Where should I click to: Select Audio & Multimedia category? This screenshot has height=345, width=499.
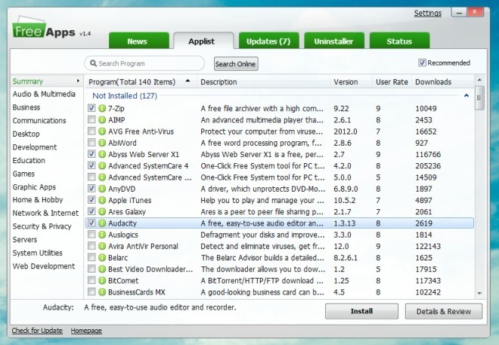click(44, 94)
